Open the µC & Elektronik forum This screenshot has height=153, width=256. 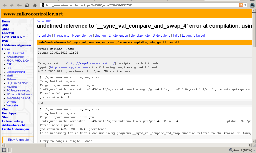pyautogui.click(x=15, y=53)
